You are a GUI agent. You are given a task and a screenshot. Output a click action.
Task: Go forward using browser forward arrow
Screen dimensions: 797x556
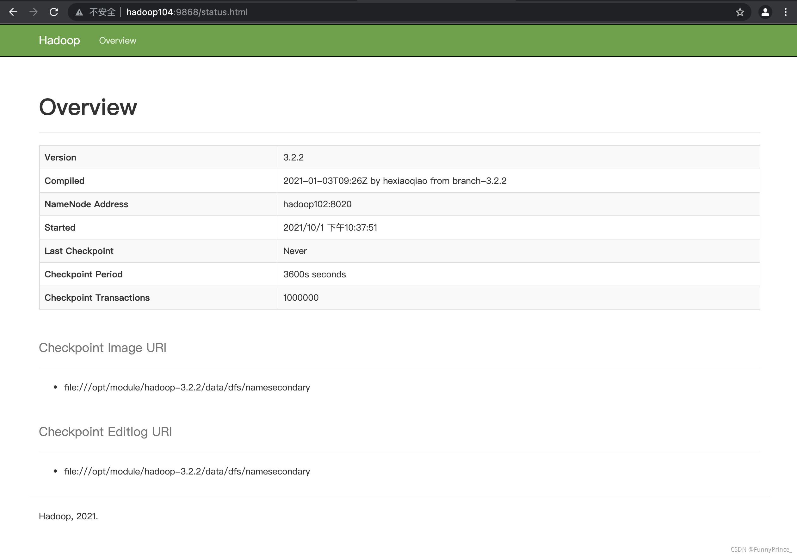pos(34,12)
